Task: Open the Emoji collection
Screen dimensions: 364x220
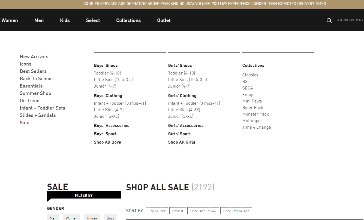Action: tap(248, 95)
